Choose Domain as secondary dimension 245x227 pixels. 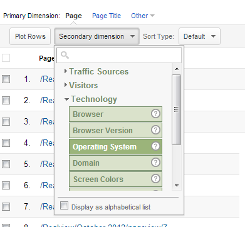[x=115, y=163]
